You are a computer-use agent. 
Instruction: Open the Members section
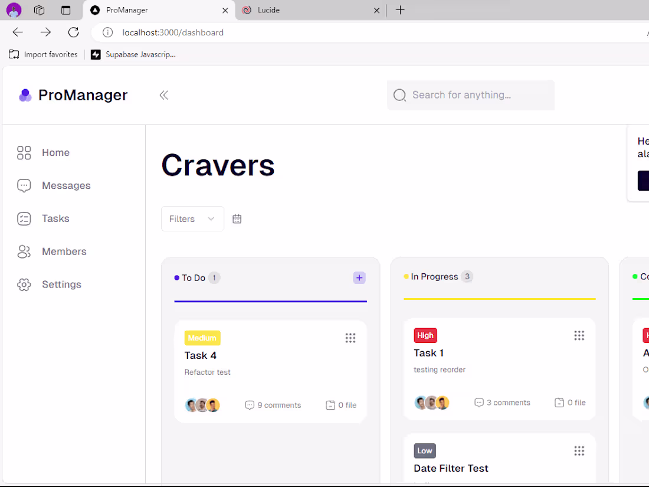tap(64, 251)
